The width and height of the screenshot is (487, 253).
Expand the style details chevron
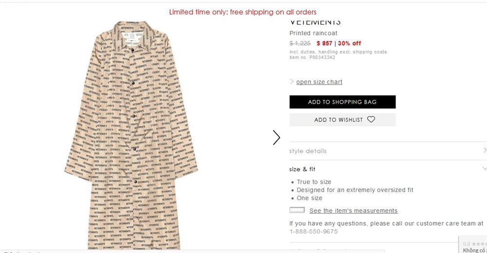coord(484,150)
